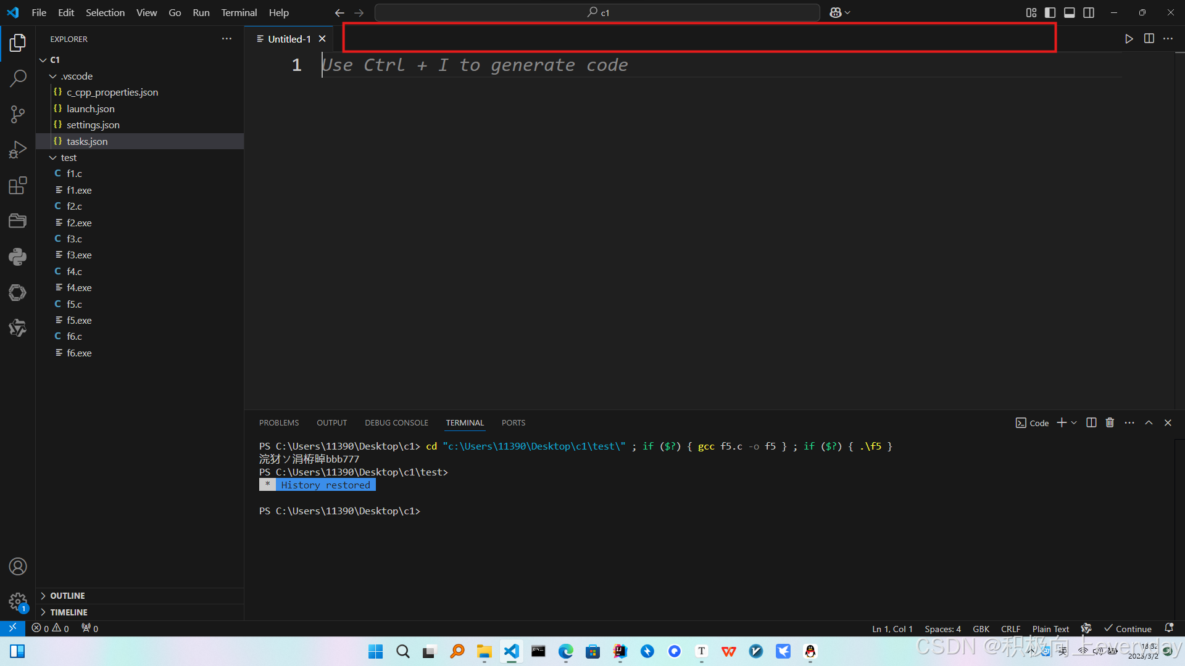
Task: Open the Extensions view
Action: tap(18, 185)
